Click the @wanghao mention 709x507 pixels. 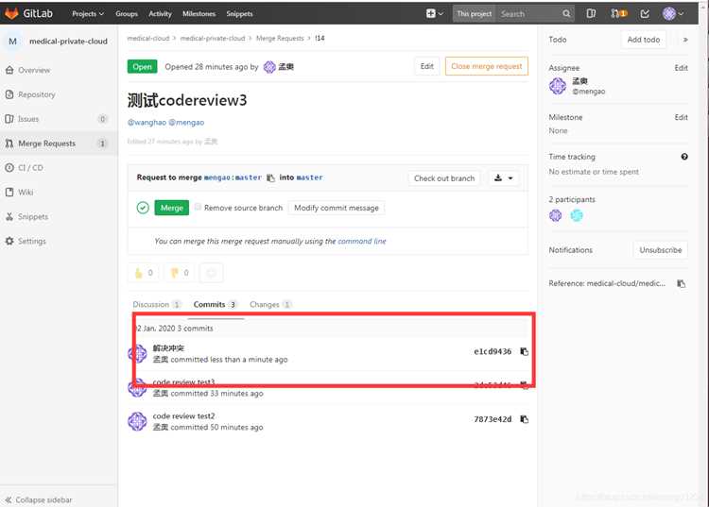[147, 123]
